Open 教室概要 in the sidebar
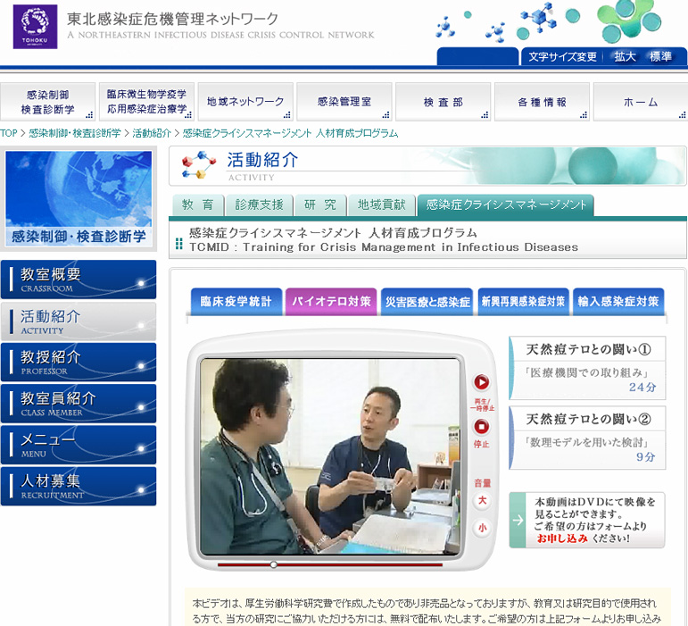Image resolution: width=688 pixels, height=626 pixels. (x=79, y=280)
